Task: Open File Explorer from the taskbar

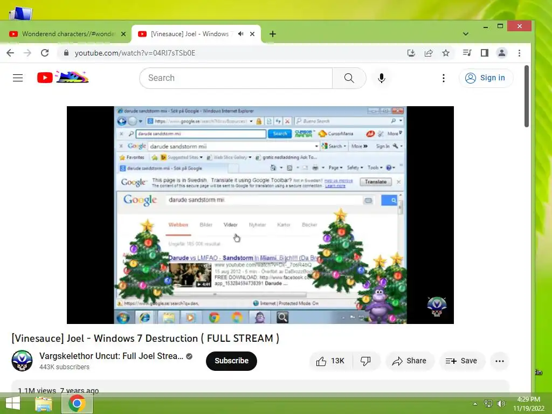Action: point(44,403)
